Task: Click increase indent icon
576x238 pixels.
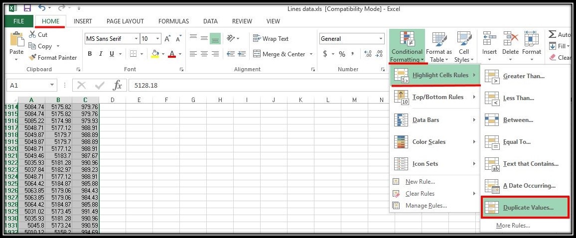Action: (242, 54)
